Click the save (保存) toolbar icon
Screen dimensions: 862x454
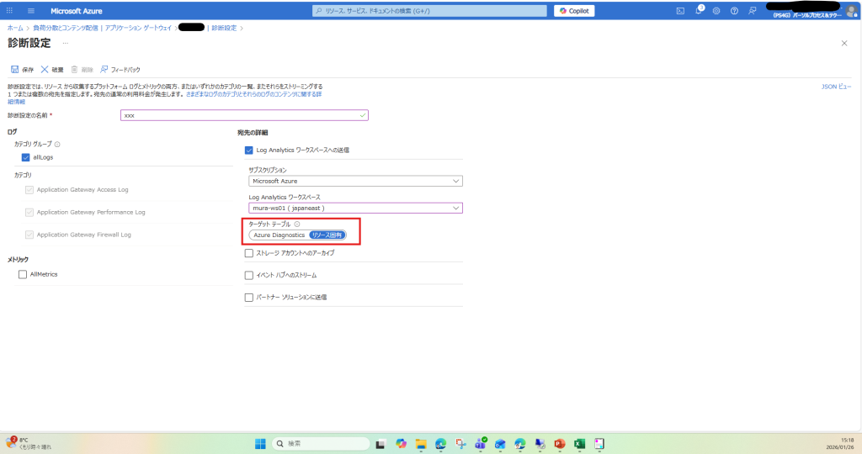[x=23, y=70]
